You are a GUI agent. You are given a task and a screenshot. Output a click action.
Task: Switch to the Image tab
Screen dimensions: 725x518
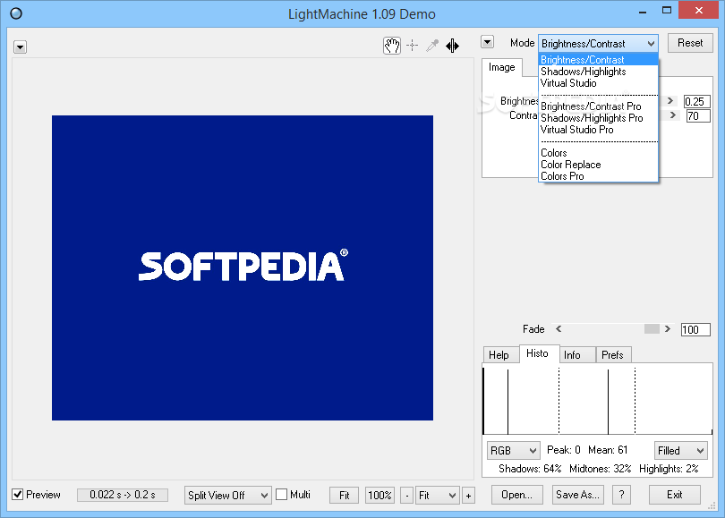click(x=501, y=67)
